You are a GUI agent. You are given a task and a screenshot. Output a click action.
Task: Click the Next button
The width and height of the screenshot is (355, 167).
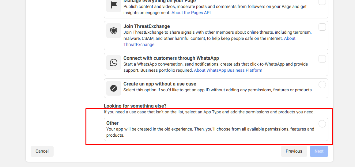(319, 151)
